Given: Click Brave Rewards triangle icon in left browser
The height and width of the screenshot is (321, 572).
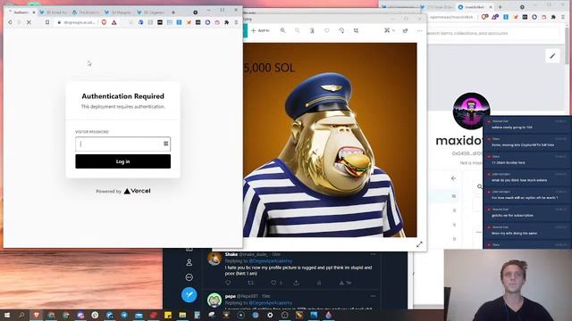Looking at the screenshot, I should pyautogui.click(x=114, y=22).
